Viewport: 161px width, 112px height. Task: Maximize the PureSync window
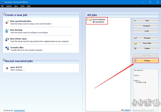[x=150, y=2]
